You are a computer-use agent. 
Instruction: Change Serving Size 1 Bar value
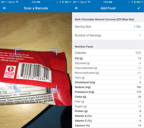tap(137, 27)
